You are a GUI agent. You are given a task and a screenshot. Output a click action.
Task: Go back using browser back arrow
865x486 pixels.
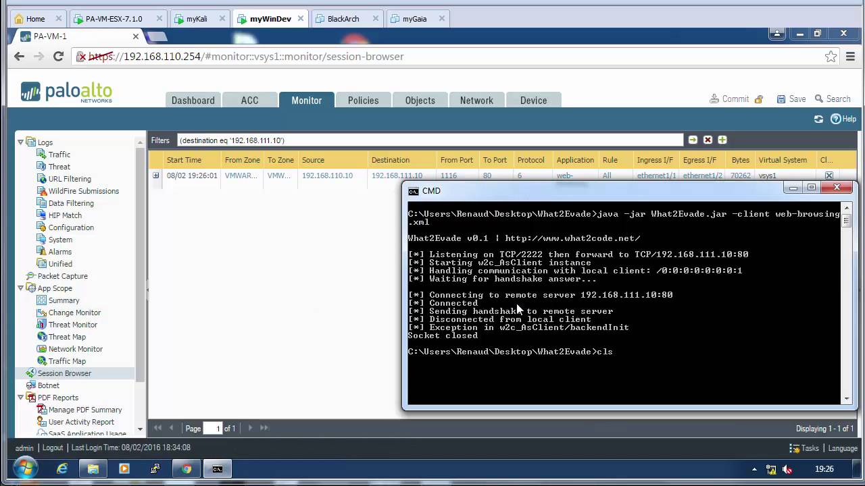click(x=19, y=57)
